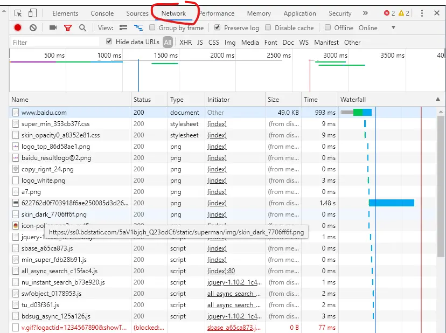
Task: Sort by the Size column header
Action: pos(283,100)
